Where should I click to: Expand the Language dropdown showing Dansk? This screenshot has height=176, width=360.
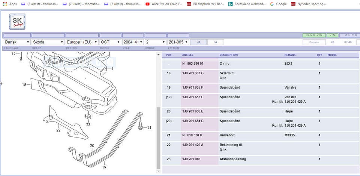pyautogui.click(x=17, y=42)
